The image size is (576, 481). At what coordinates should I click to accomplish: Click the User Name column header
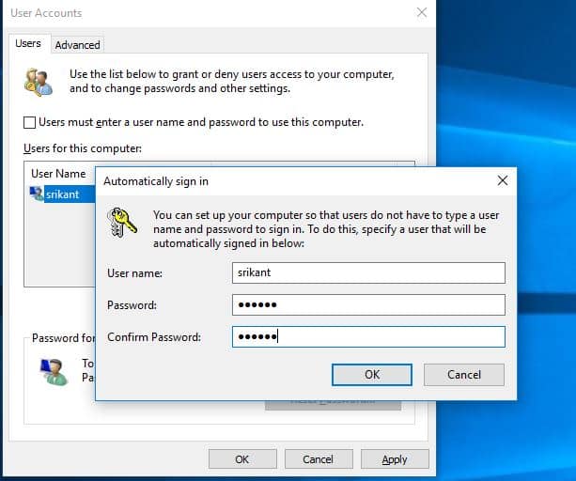tap(59, 173)
